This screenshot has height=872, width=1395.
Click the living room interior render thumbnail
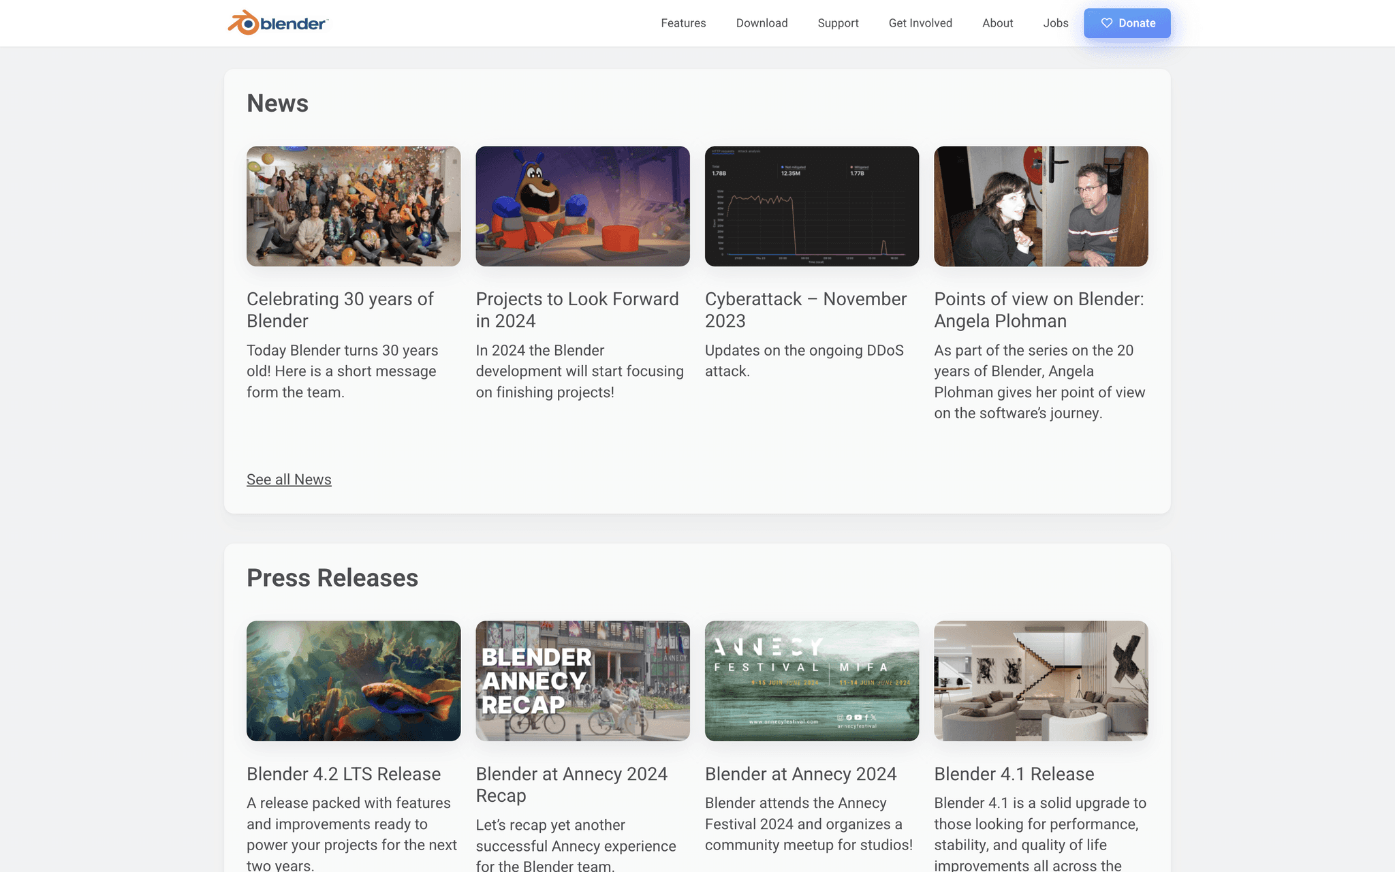coord(1041,681)
